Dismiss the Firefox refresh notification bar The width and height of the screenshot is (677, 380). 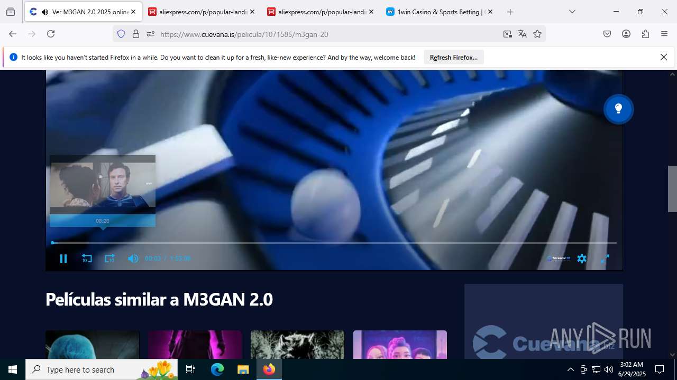pyautogui.click(x=664, y=57)
